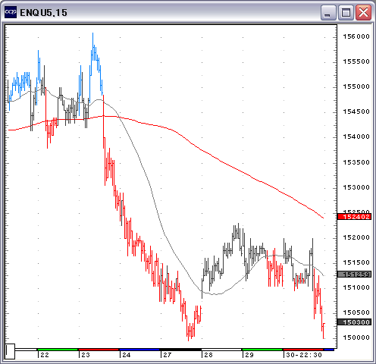Click the red 152402 moving average value label
This screenshot has height=364, width=376.
point(354,217)
